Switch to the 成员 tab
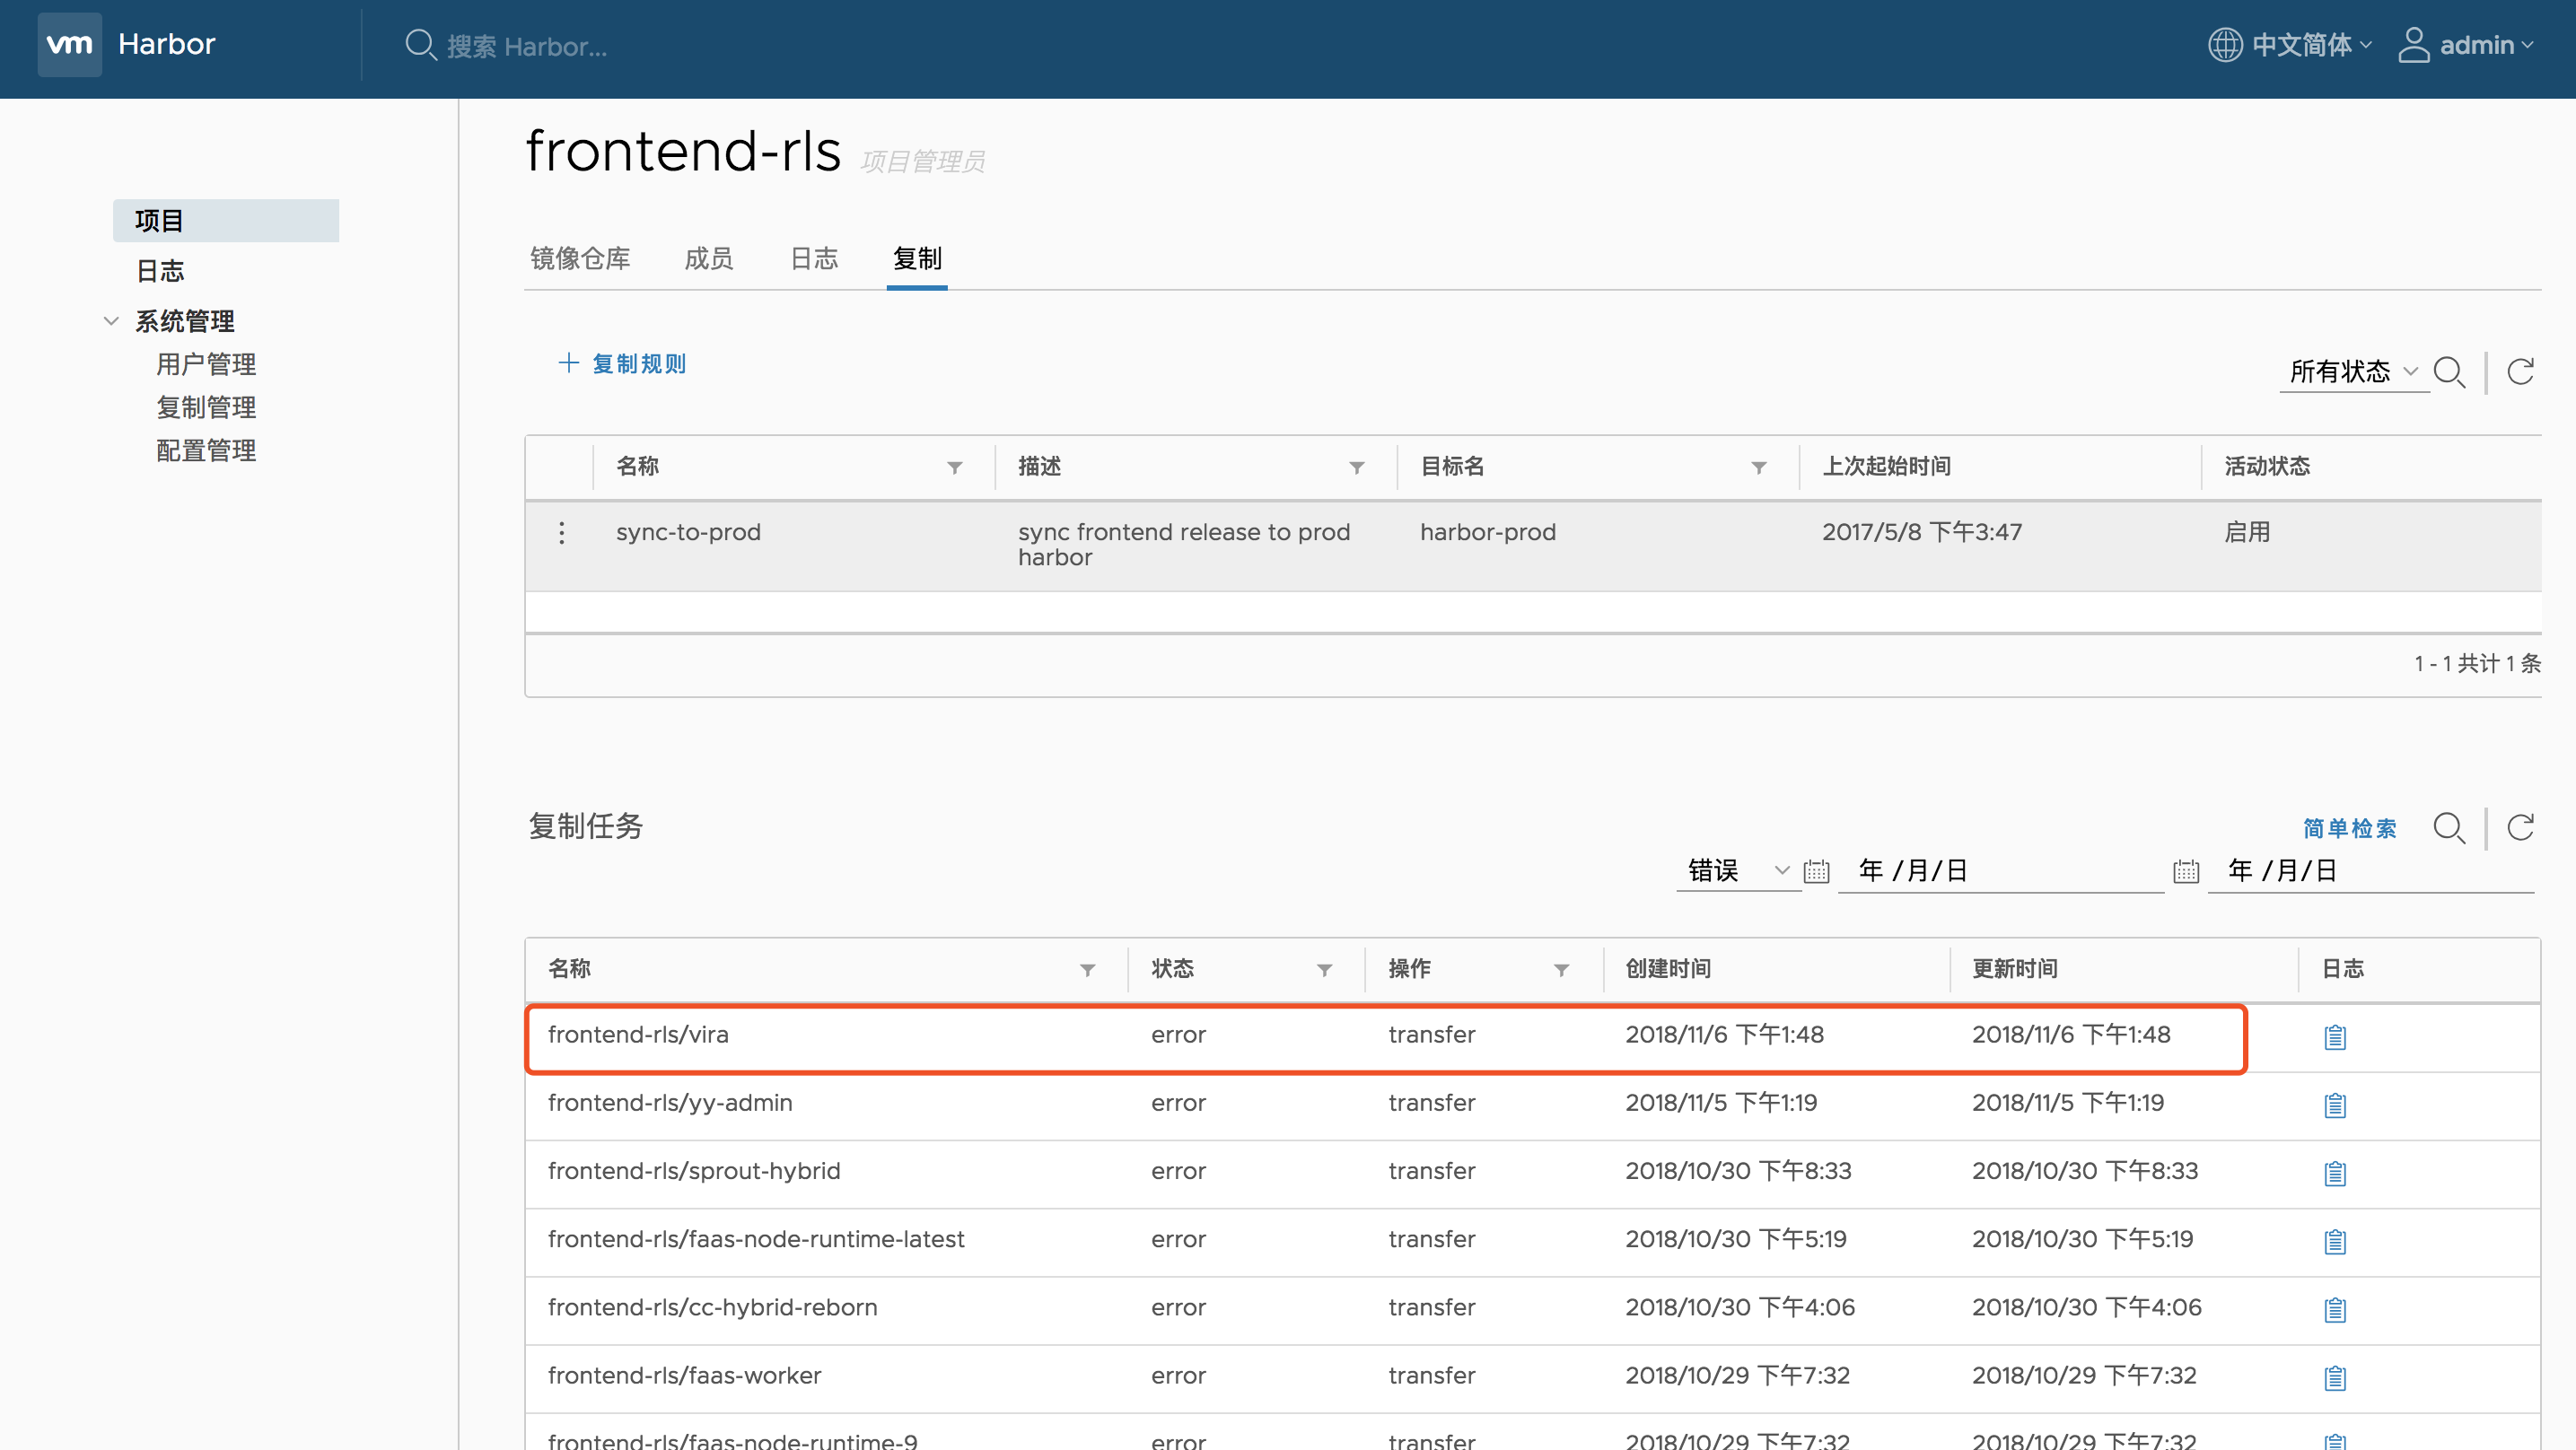The height and width of the screenshot is (1450, 2576). click(708, 259)
